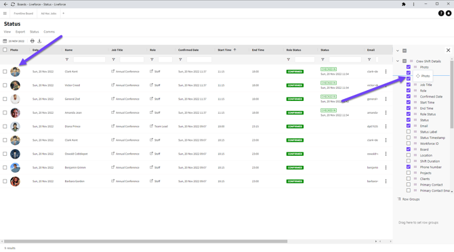
Task: Open the Comms menu
Action: coord(49,32)
